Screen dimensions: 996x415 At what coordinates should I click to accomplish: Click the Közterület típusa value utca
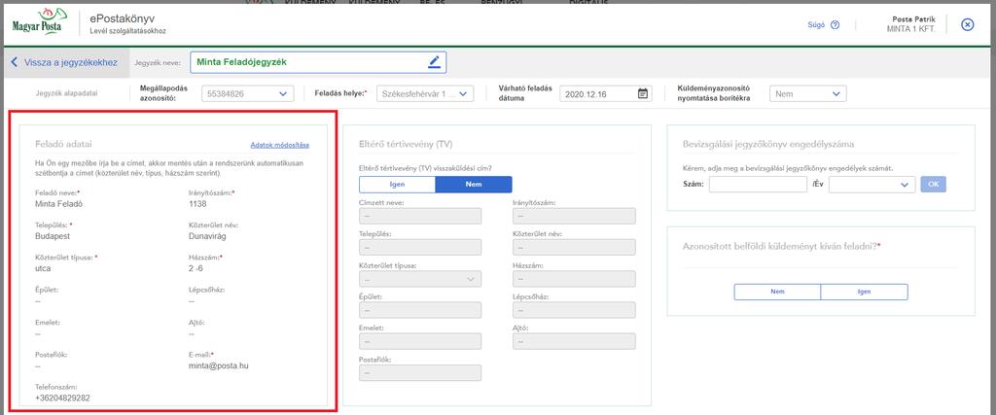[43, 268]
